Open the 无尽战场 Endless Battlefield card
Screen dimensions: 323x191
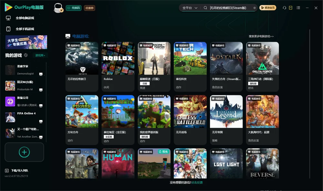(x=190, y=120)
